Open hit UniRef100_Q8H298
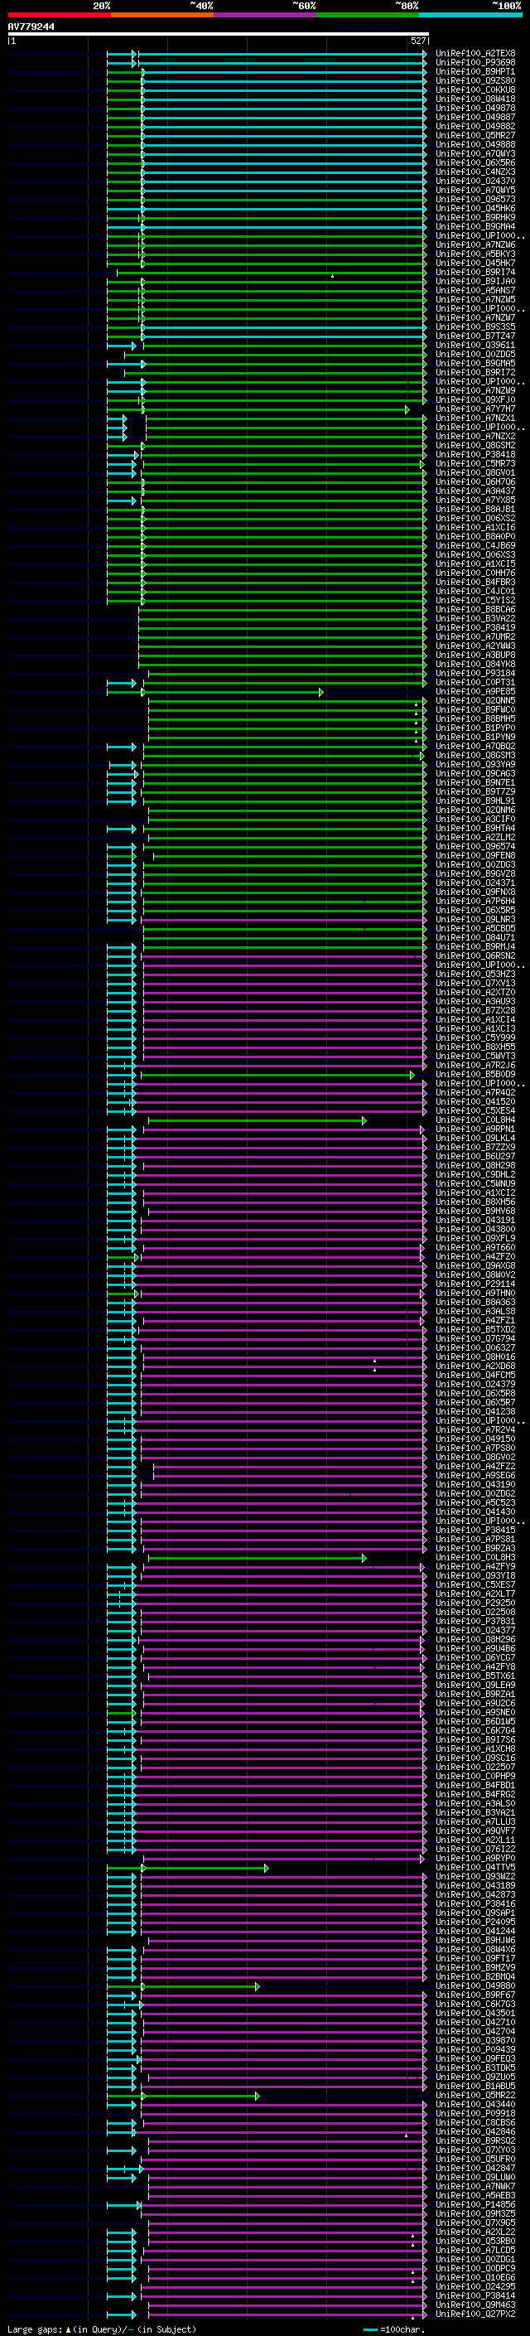Image resolution: width=530 pixels, height=2336 pixels. (475, 1165)
